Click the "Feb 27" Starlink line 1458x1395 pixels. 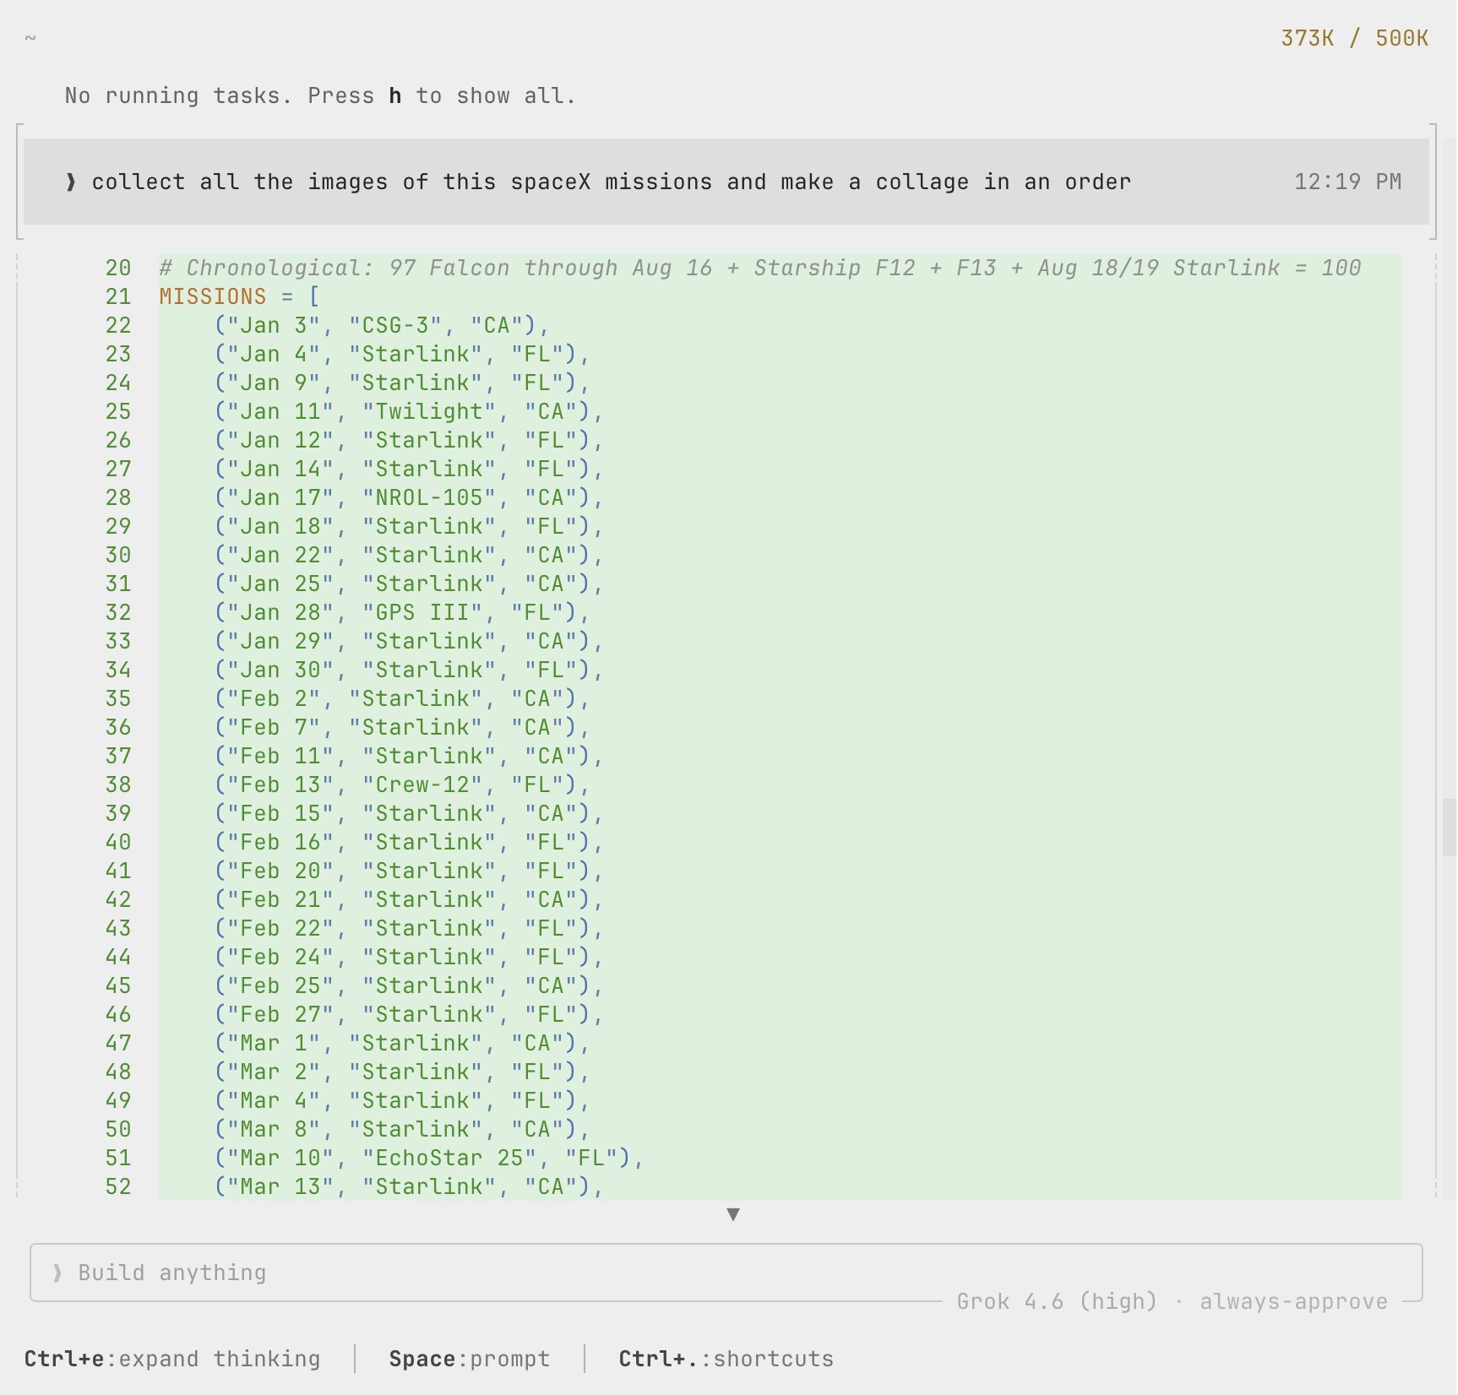[x=409, y=1014]
